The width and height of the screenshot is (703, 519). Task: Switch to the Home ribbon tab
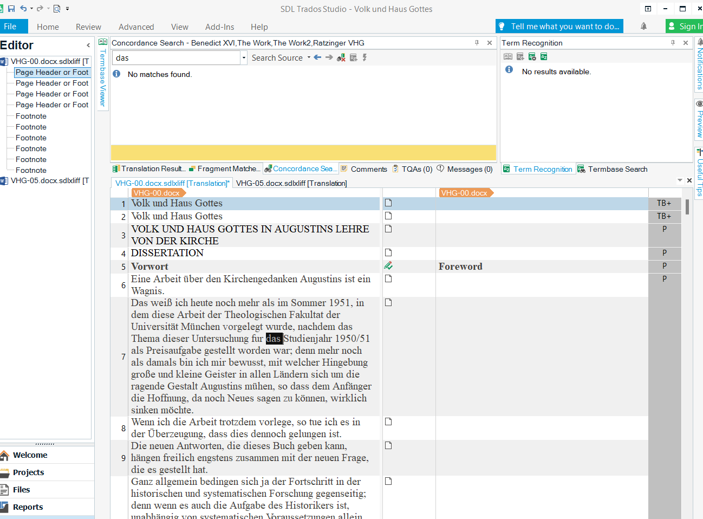(48, 27)
